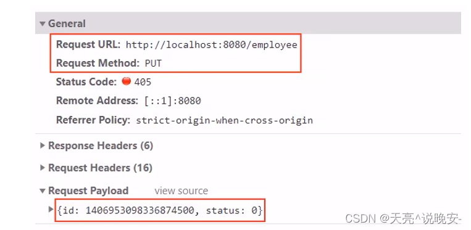
Task: Click the payload id and status line
Action: [x=160, y=210]
